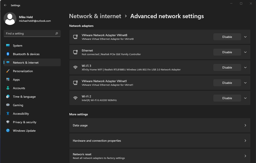Expand the VMware VMnet8 adapter details
The height and width of the screenshot is (163, 256).
pos(245,37)
